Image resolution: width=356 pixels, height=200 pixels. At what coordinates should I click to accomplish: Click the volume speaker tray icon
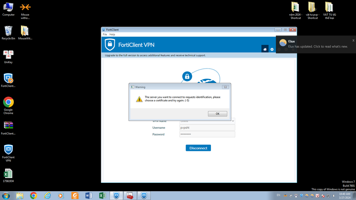(334, 196)
